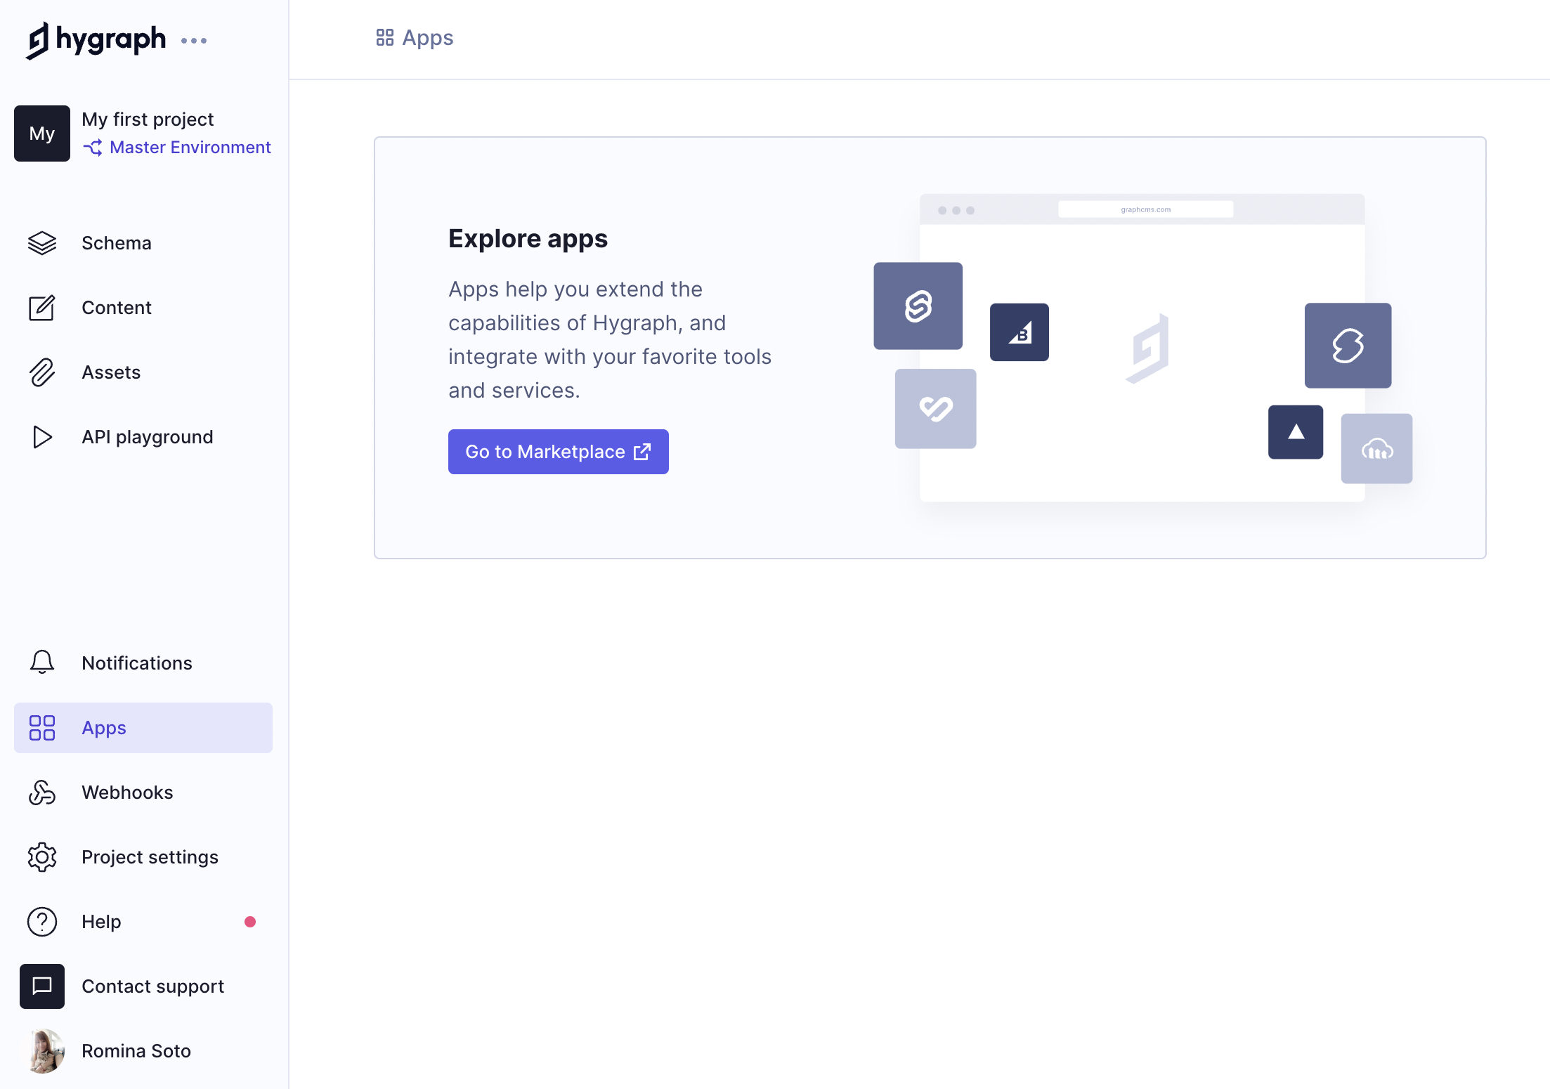Click the Project settings gear icon
This screenshot has height=1089, width=1550.
(x=42, y=857)
